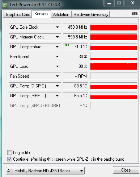This screenshot has height=177, width=140.
Task: Open the GPU Memory Clock dropdown arrow
Action: [57, 37]
